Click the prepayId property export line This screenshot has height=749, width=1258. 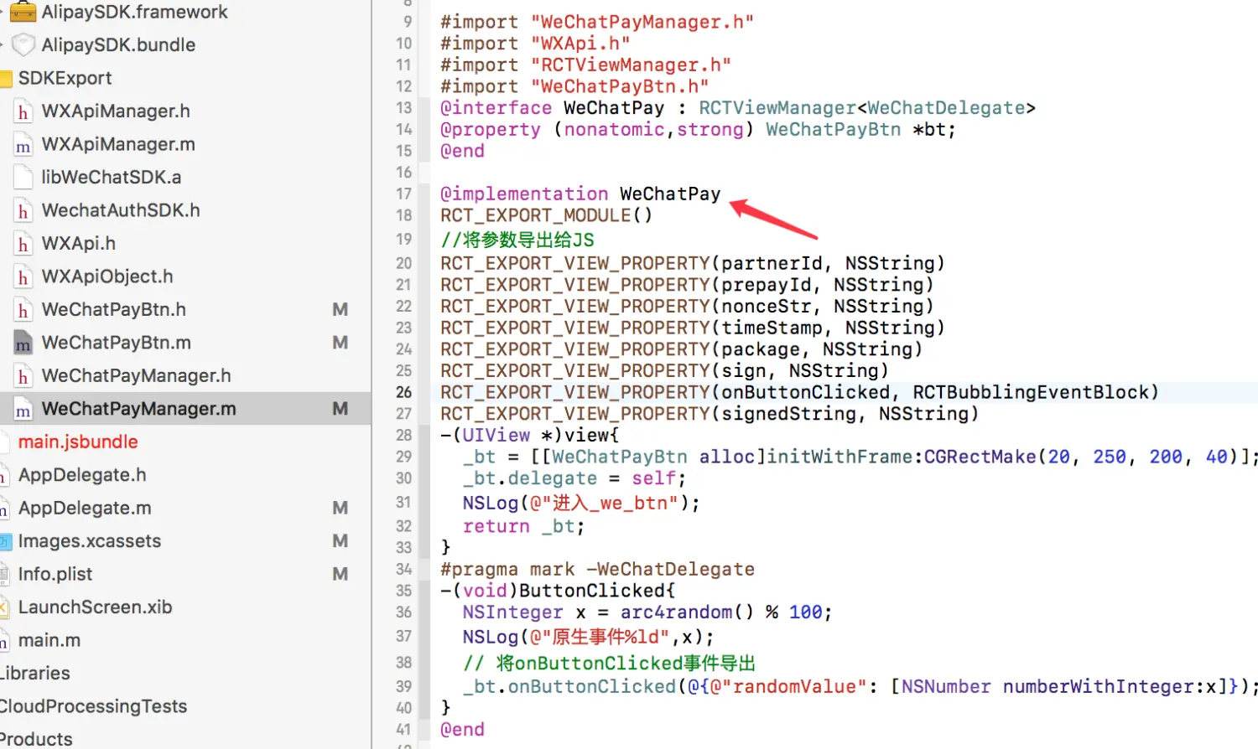point(687,286)
